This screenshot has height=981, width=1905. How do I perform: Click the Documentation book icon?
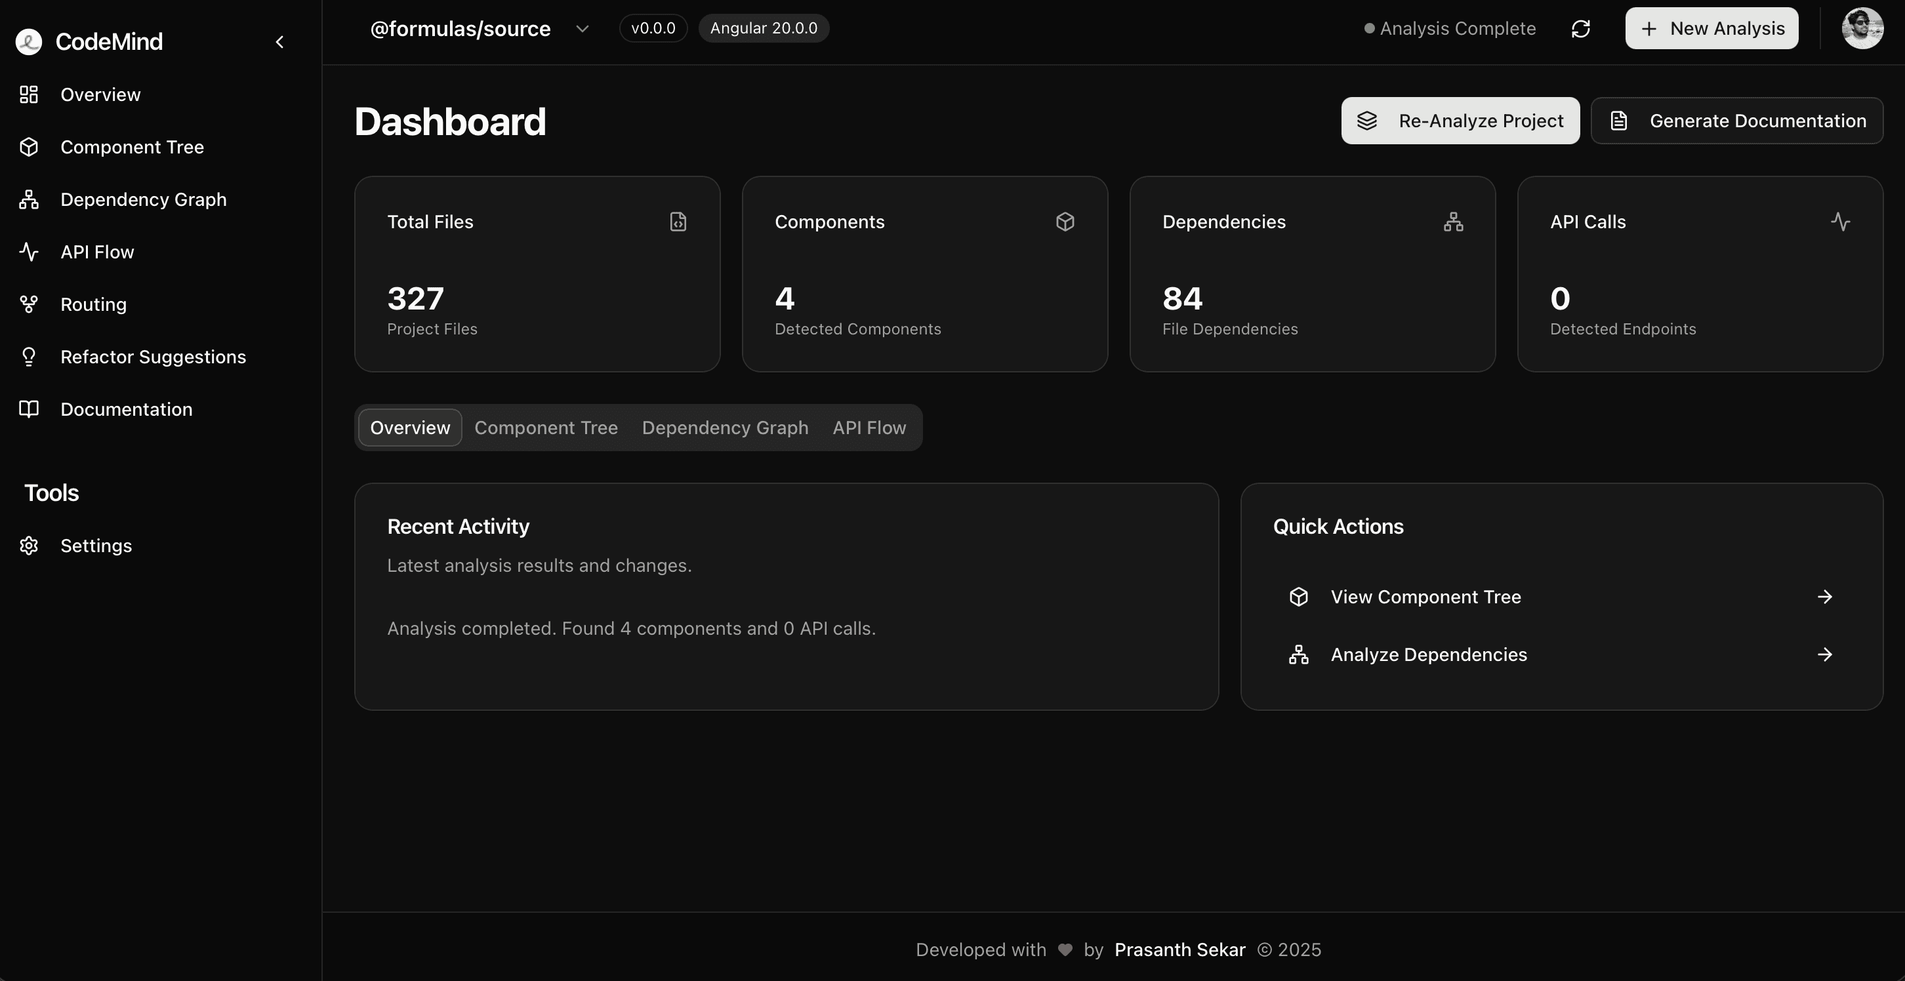29,410
